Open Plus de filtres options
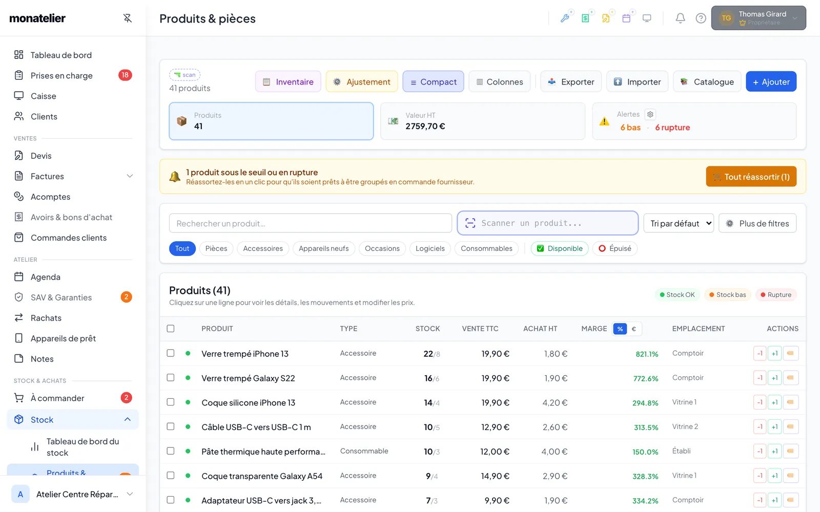This screenshot has height=512, width=820. click(x=757, y=223)
